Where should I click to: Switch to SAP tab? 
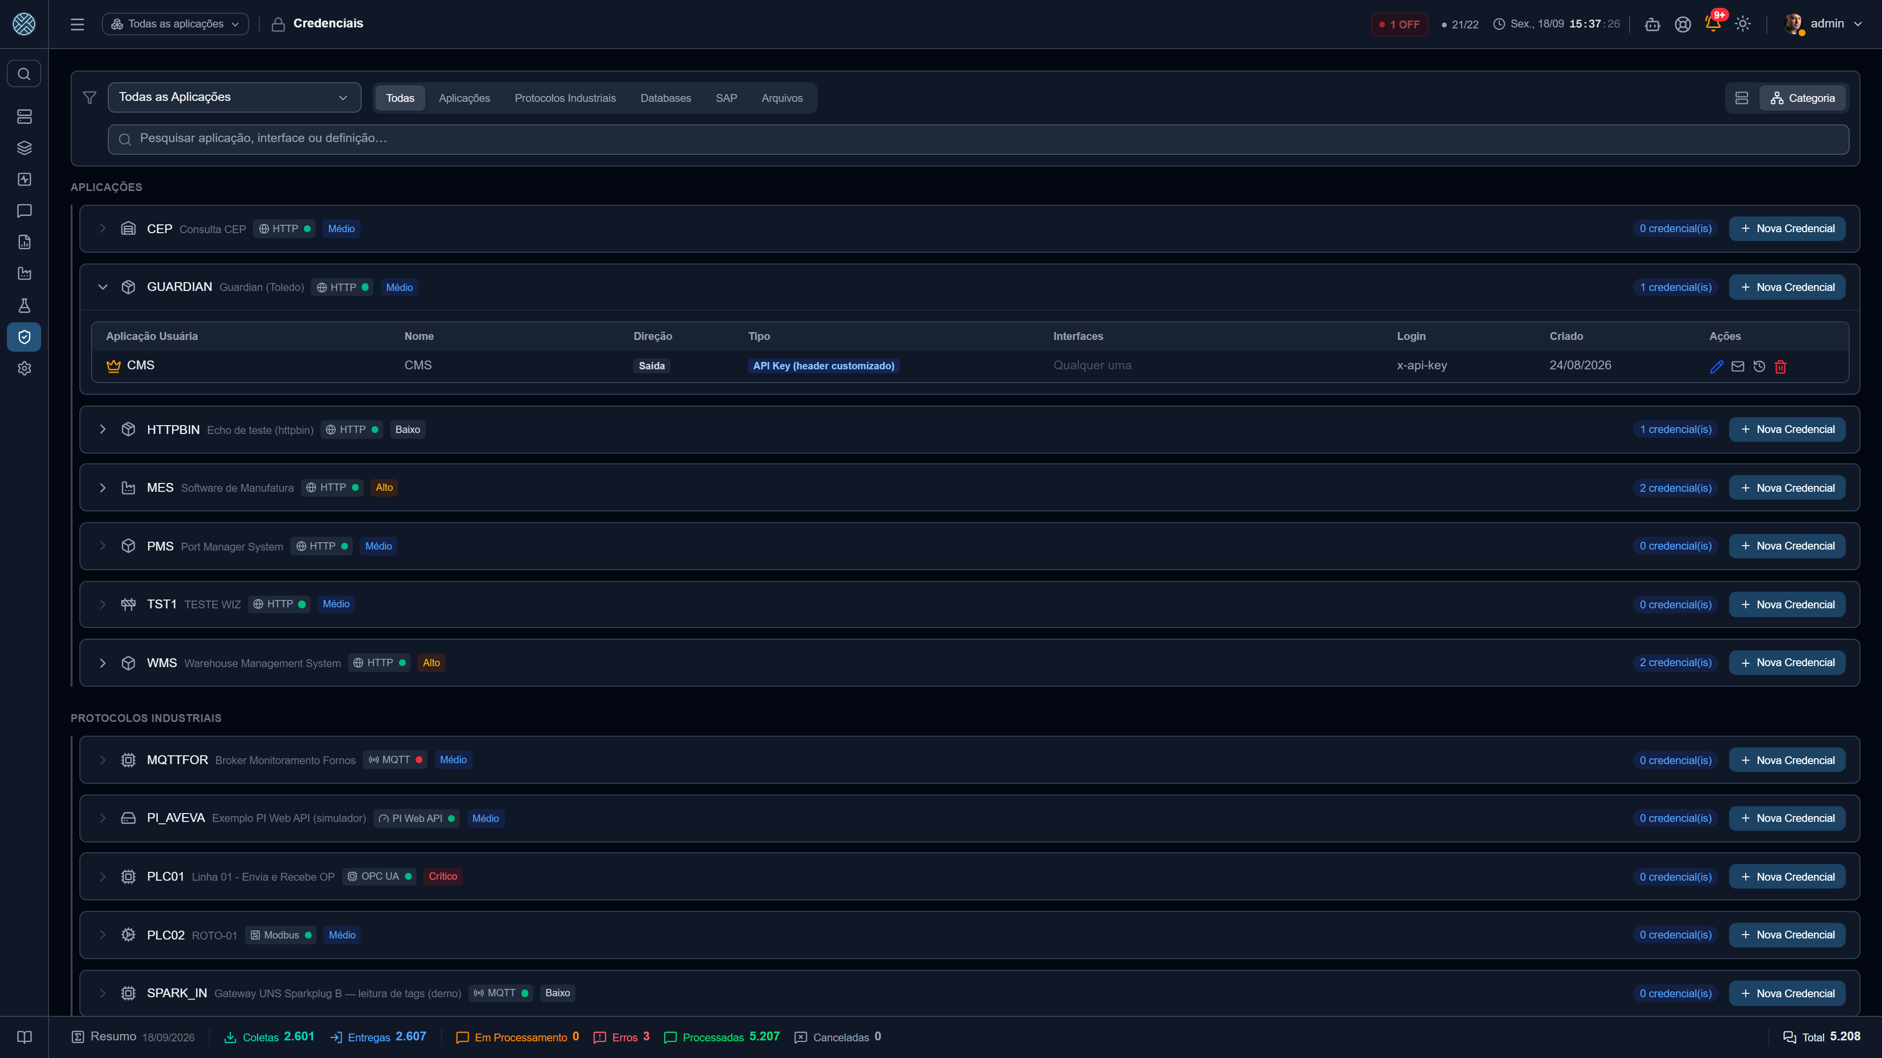726,98
